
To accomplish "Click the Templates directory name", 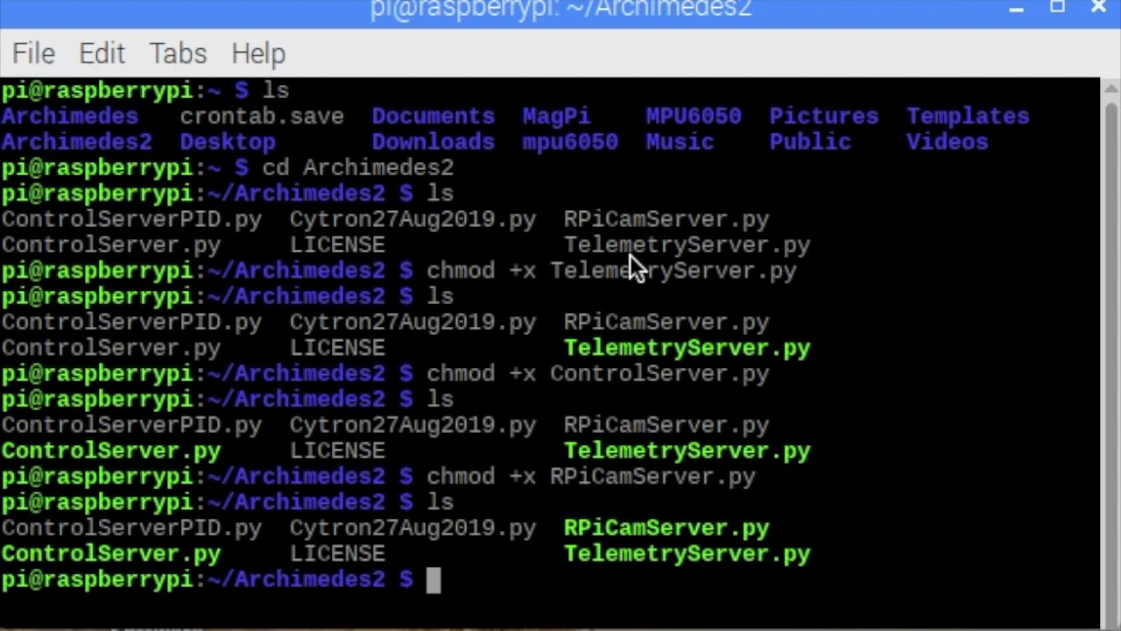I will tap(968, 117).
